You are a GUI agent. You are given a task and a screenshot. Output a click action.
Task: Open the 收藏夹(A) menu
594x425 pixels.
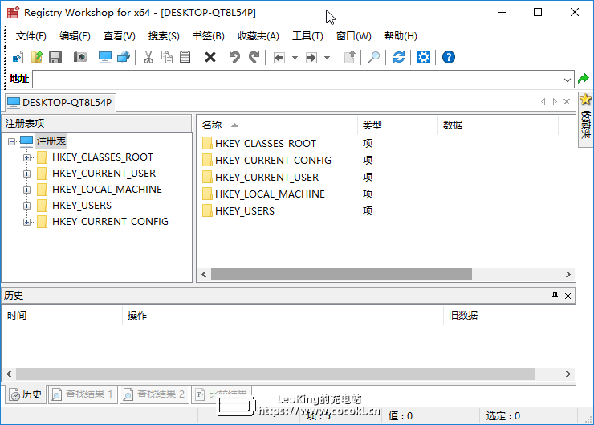(258, 36)
